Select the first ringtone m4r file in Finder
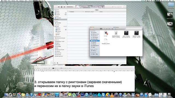175x98 pixels. pyautogui.click(x=126, y=34)
